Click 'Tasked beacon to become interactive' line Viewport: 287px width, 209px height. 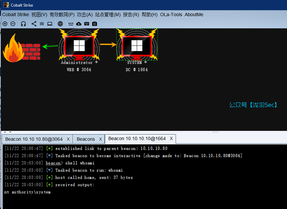pos(123,156)
